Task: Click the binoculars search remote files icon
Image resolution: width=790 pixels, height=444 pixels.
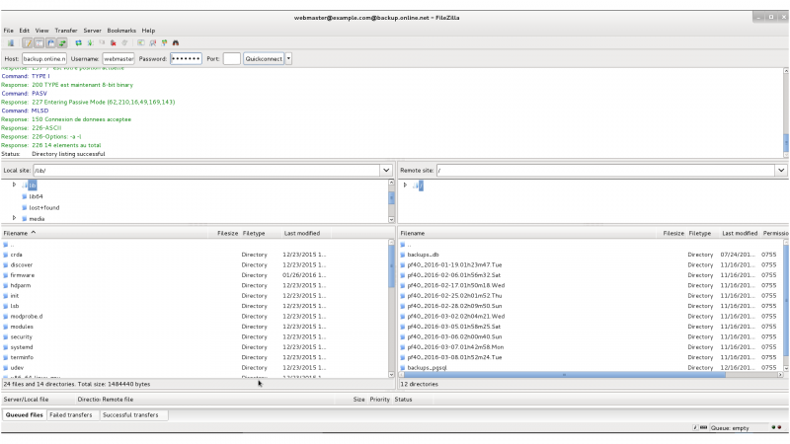Action: click(176, 43)
